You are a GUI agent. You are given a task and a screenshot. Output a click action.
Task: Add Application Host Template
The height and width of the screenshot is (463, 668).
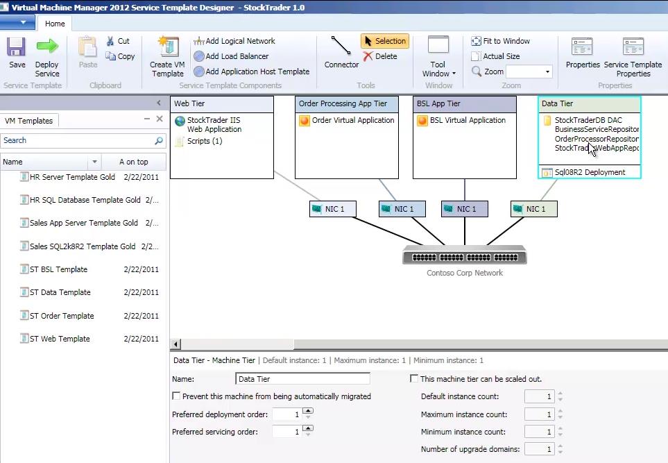pos(252,71)
